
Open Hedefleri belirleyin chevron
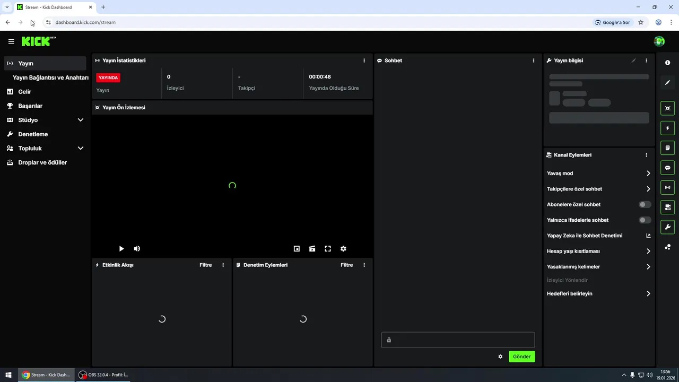[x=648, y=293]
